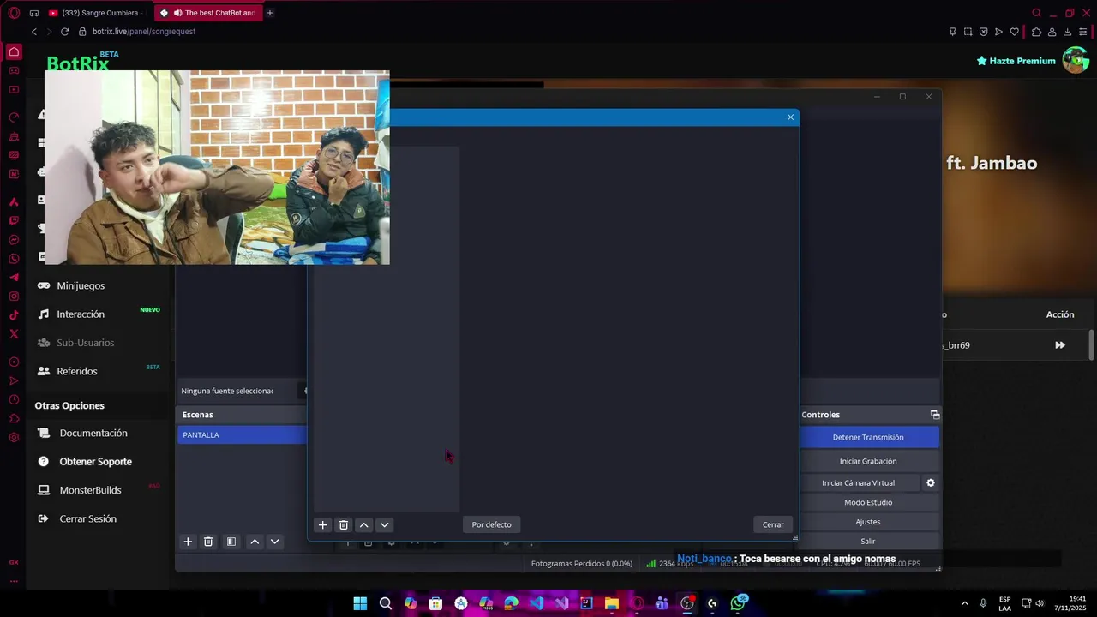1097x617 pixels.
Task: Open Opera sidebar home icon
Action: (x=14, y=51)
